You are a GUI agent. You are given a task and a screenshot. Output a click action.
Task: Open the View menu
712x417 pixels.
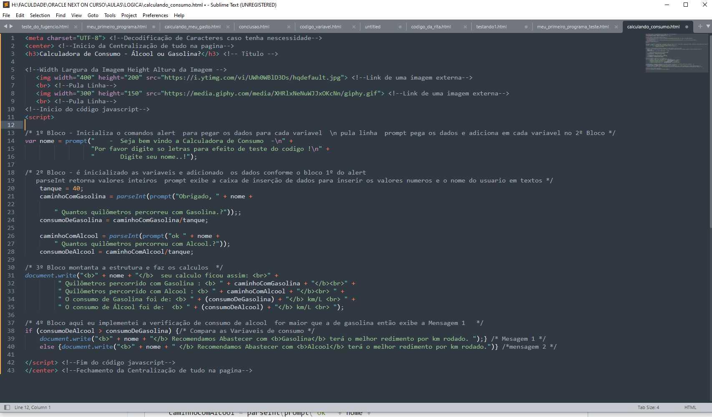(x=76, y=15)
